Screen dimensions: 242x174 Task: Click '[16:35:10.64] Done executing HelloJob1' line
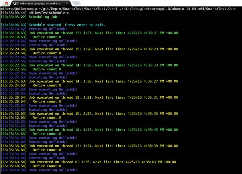click(x=39, y=41)
